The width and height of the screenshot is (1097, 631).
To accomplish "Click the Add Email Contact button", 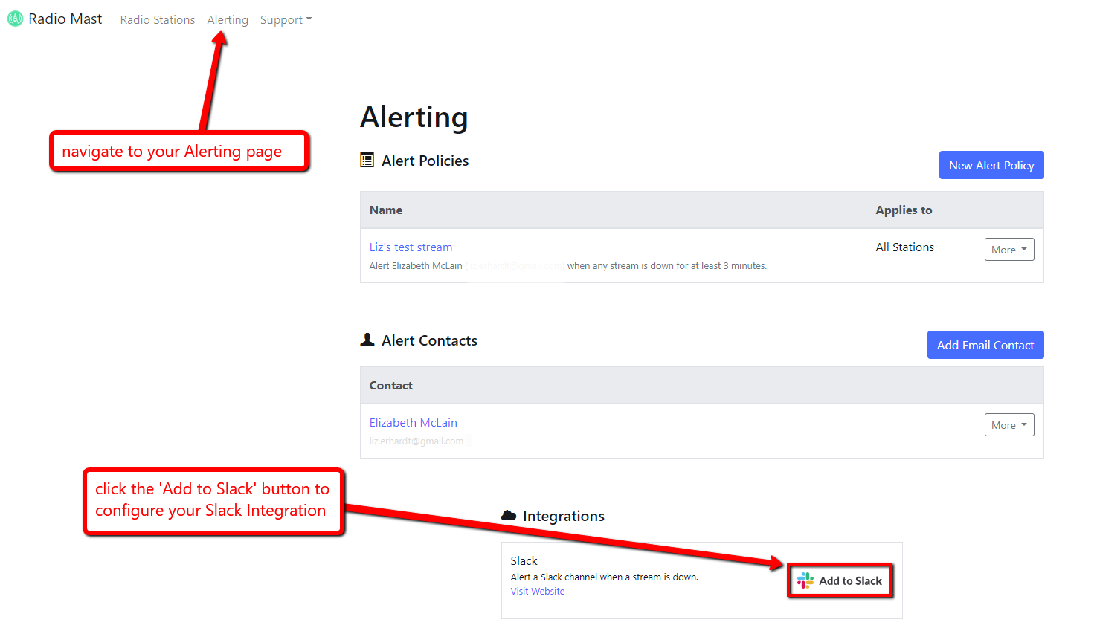I will [985, 345].
